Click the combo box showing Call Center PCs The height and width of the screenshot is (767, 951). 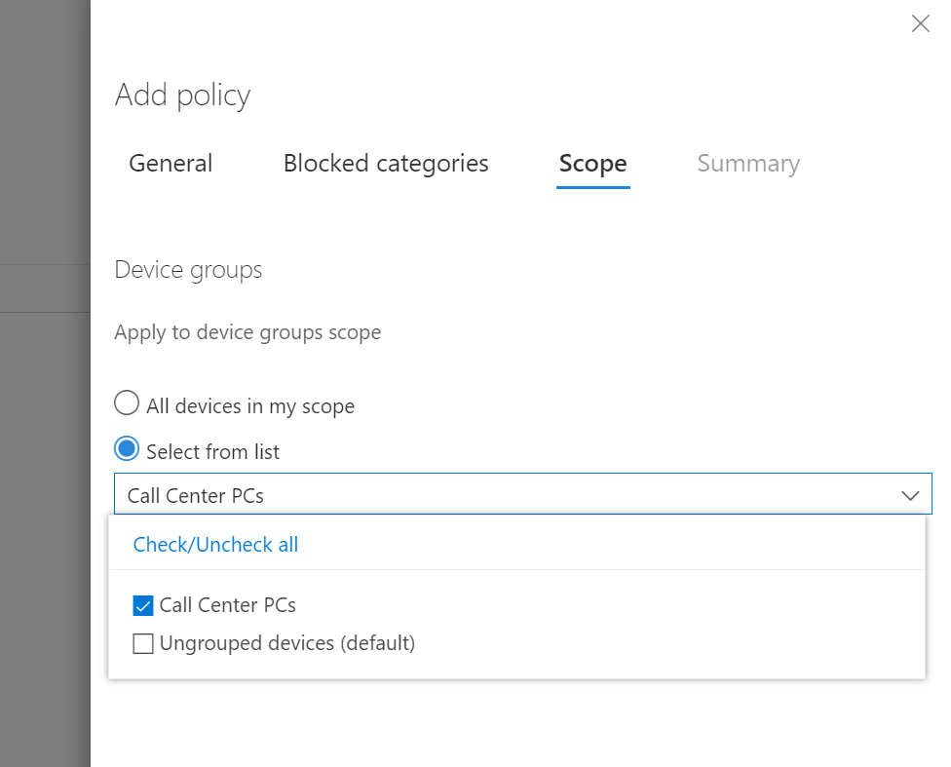click(x=487, y=495)
